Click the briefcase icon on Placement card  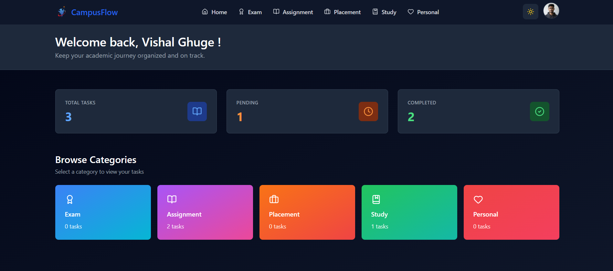click(274, 199)
